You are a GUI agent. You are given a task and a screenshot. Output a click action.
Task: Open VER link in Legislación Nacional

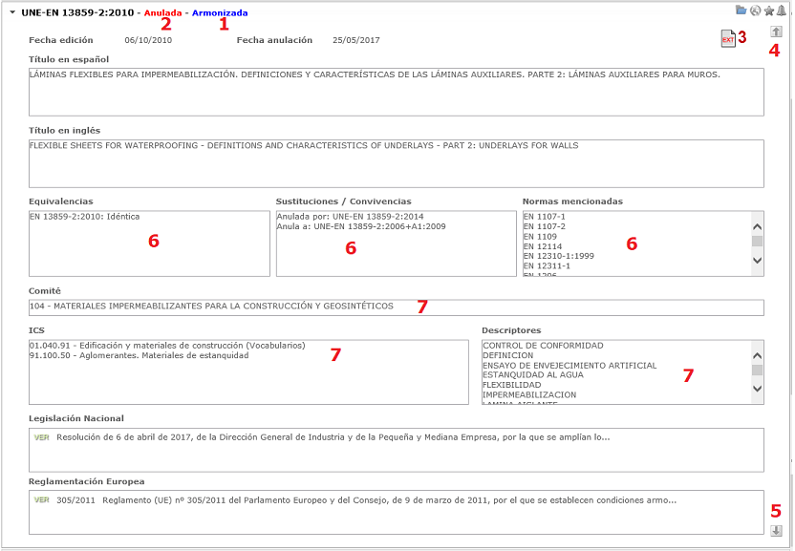click(x=41, y=437)
